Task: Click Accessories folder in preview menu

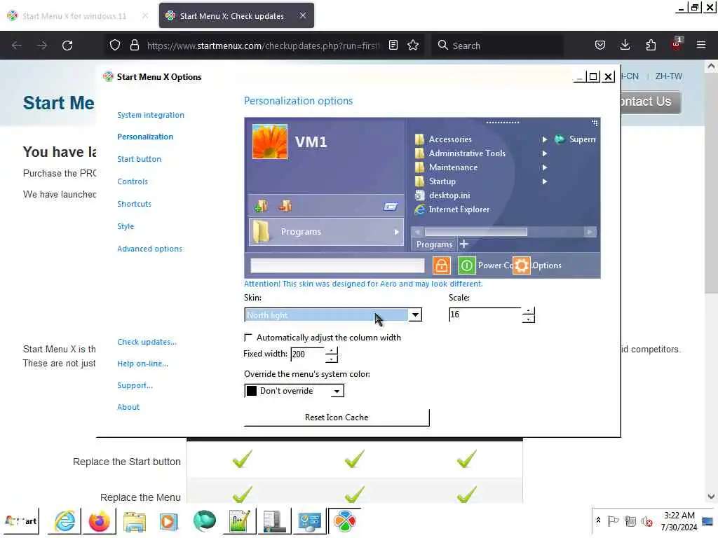Action: [449, 139]
